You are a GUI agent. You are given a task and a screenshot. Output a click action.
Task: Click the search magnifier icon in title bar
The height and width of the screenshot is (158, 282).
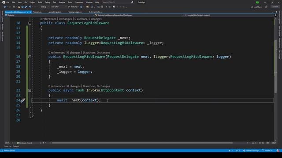tap(132, 2)
